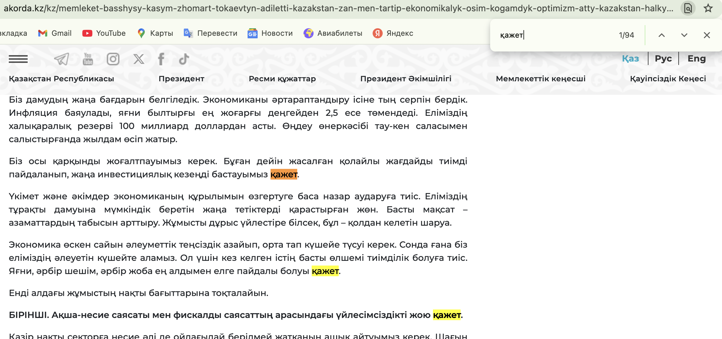Open Қазақстан Республикасы menu
The height and width of the screenshot is (339, 722).
(x=62, y=78)
